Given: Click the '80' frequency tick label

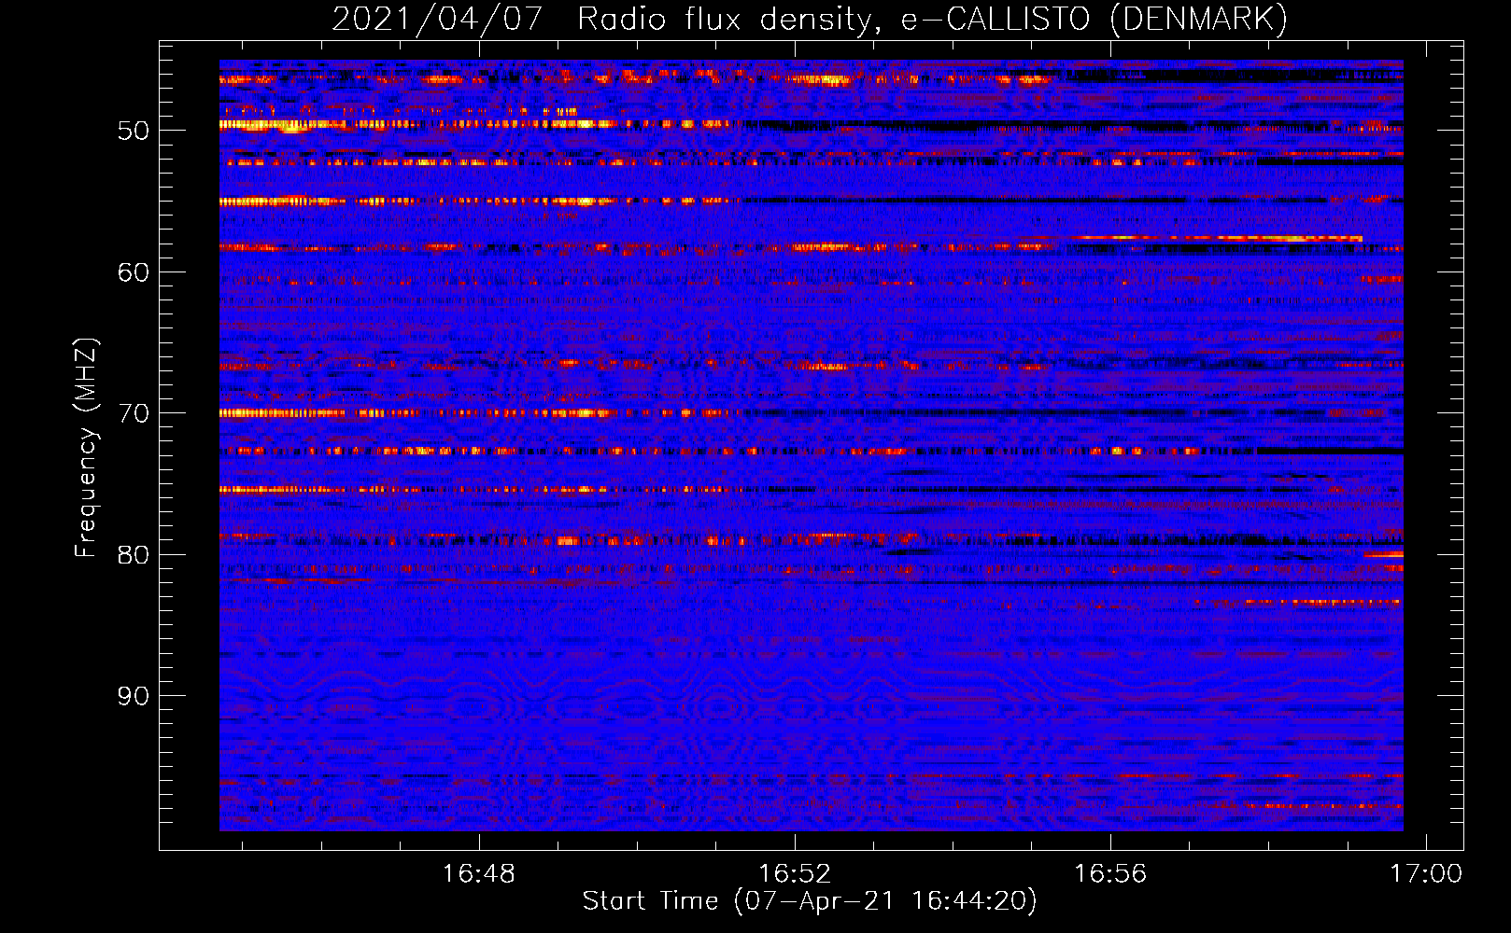Looking at the screenshot, I should coord(134,555).
